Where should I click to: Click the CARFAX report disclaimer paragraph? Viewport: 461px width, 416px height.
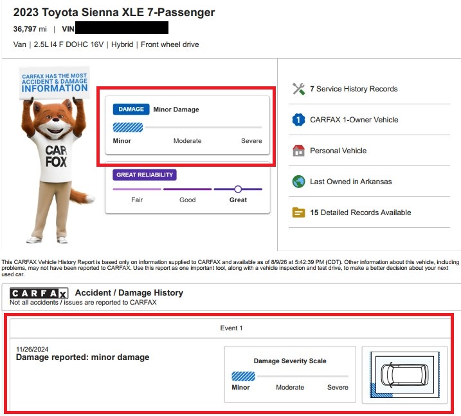[230, 268]
